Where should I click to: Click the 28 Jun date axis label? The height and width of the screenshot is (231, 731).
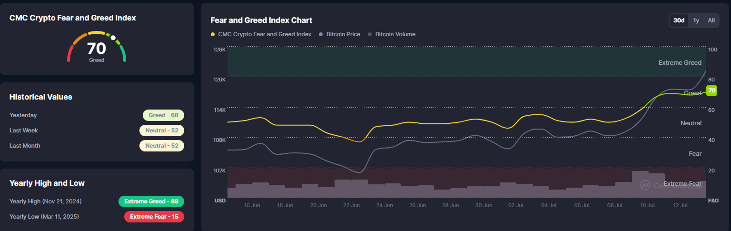[x=451, y=206]
